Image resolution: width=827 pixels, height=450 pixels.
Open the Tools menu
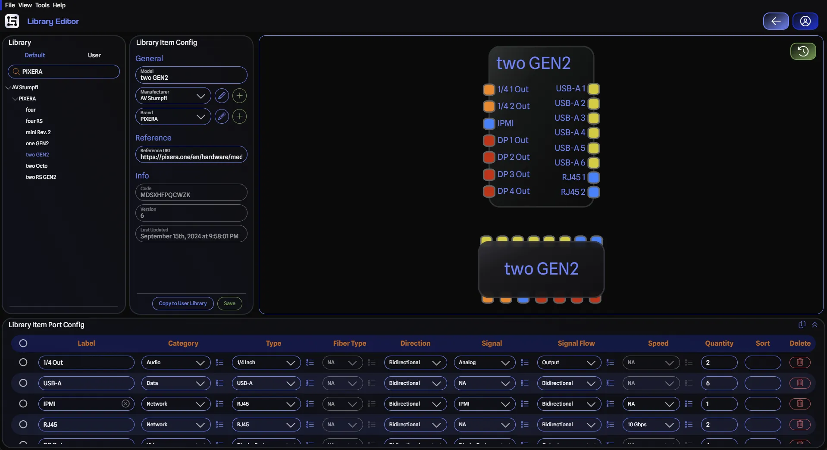tap(42, 5)
